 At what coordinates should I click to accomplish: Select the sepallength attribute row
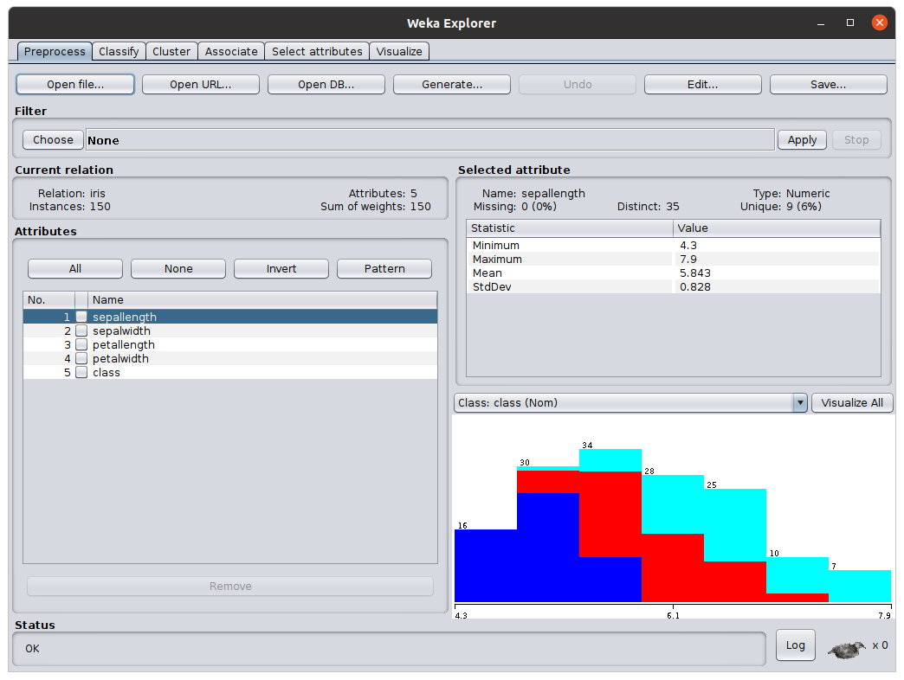tap(230, 317)
